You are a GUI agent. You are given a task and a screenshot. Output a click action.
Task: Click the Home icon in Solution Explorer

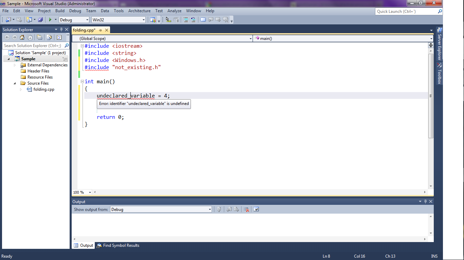pos(22,38)
